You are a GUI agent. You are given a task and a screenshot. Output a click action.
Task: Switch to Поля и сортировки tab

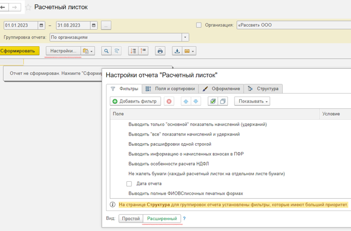170,89
